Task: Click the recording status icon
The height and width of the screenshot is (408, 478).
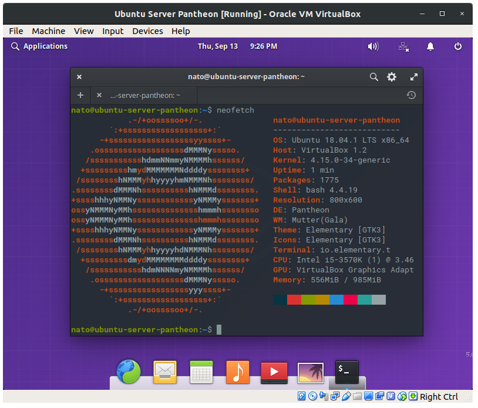Action: [380, 396]
